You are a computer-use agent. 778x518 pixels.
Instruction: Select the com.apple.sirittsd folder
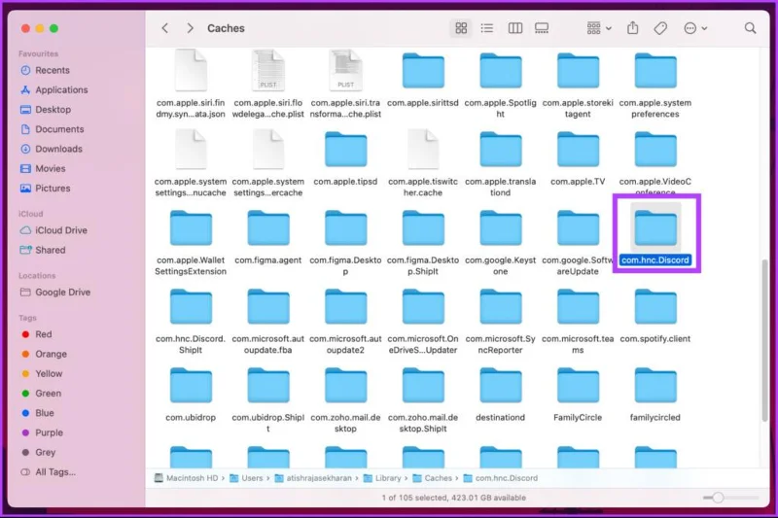[423, 80]
